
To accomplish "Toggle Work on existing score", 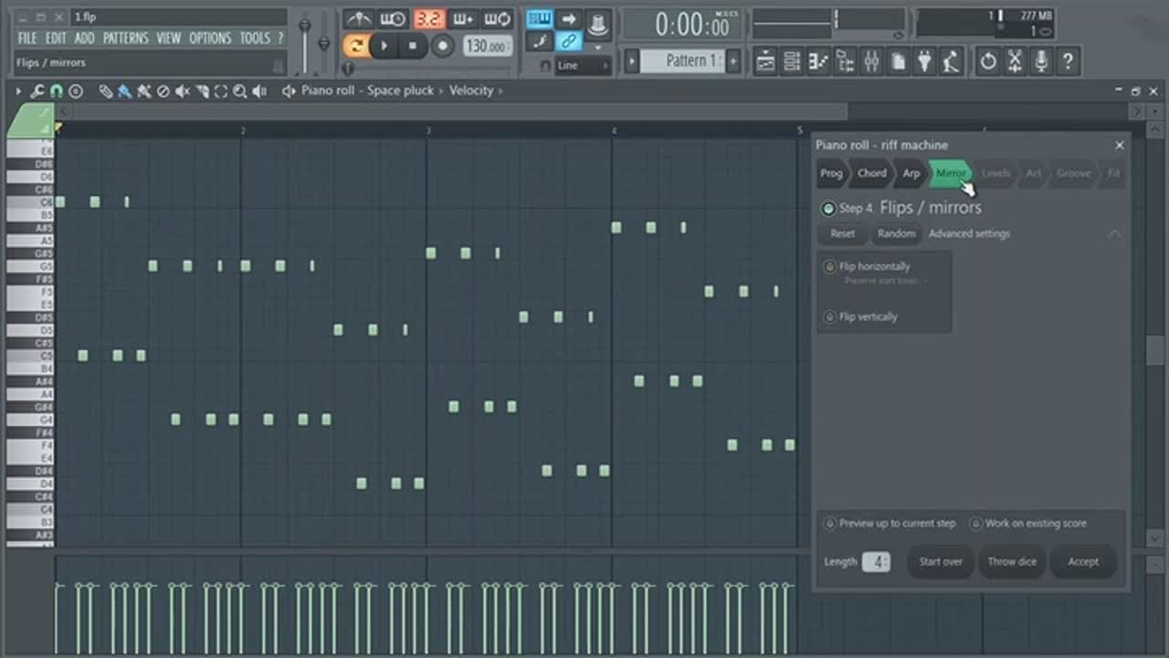I will point(976,524).
